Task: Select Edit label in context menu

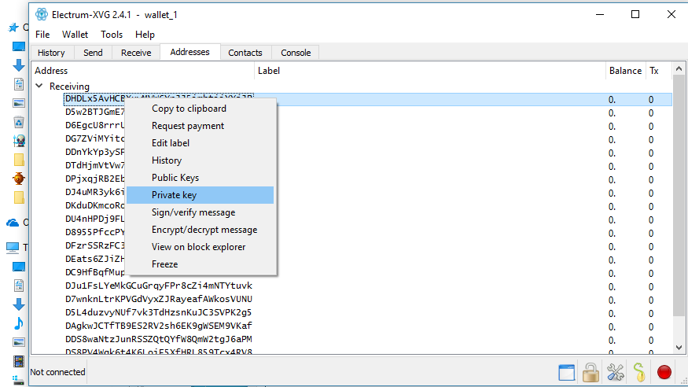Action: click(200, 143)
